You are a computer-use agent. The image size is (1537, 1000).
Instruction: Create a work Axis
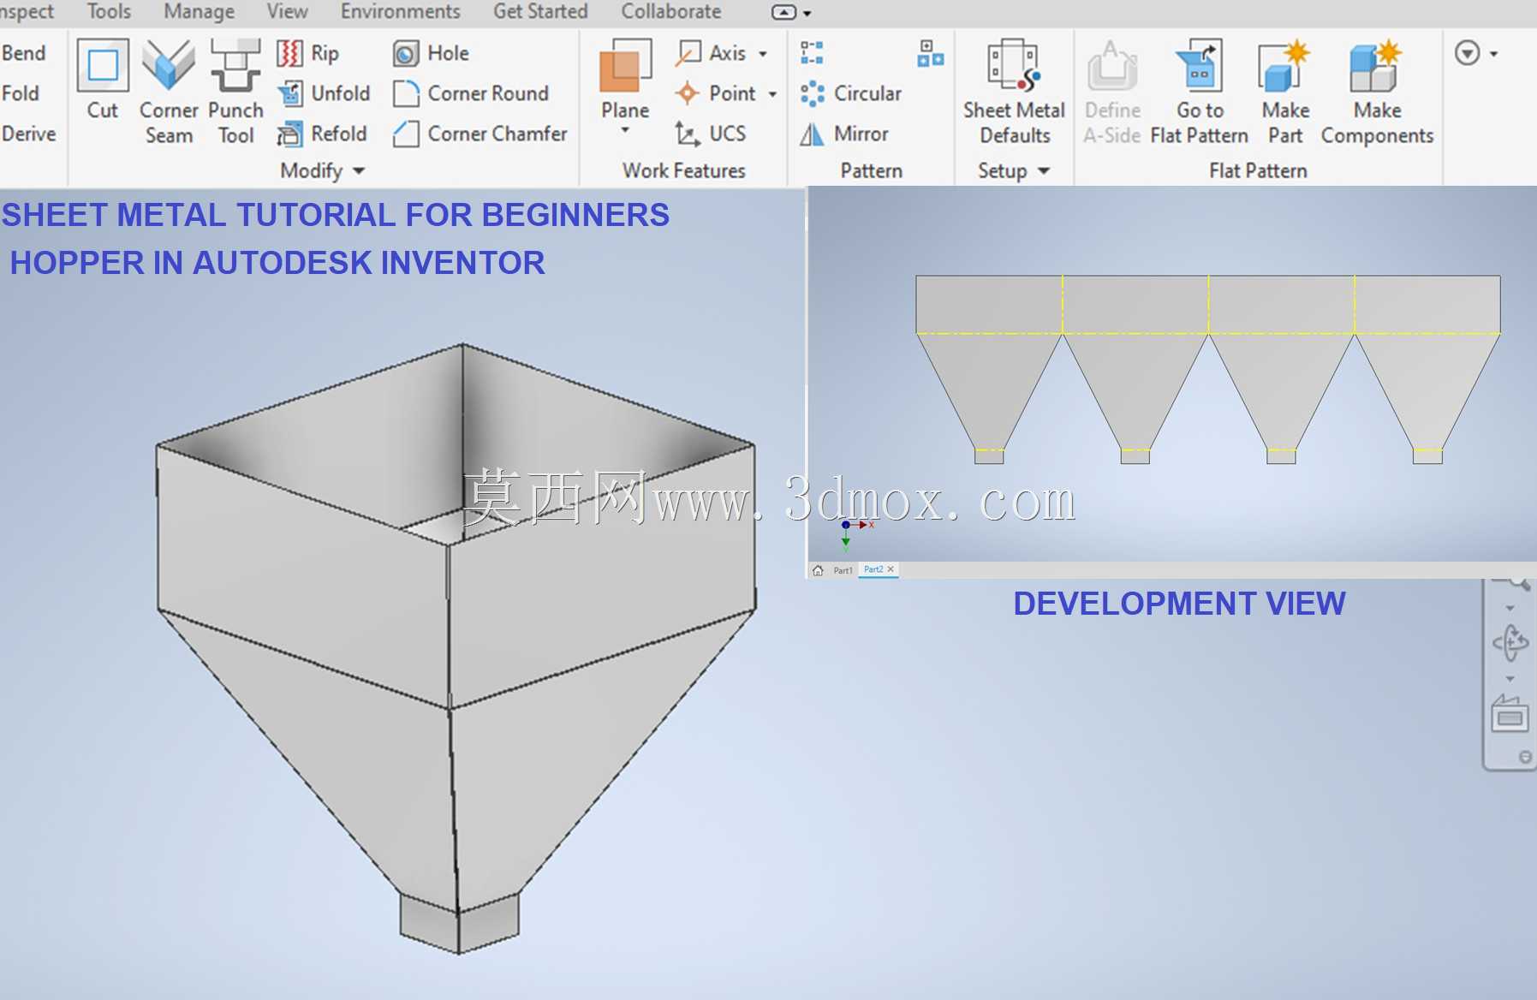point(712,53)
